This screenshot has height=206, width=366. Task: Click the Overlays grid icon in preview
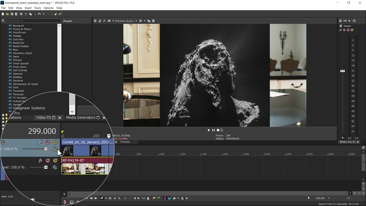click(140, 21)
